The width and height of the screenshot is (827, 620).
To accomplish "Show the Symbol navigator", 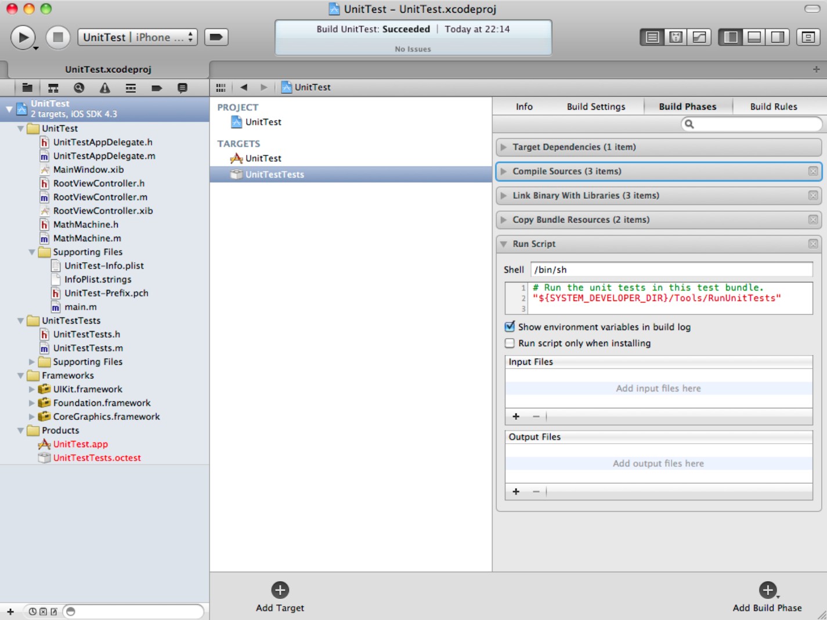I will (53, 88).
